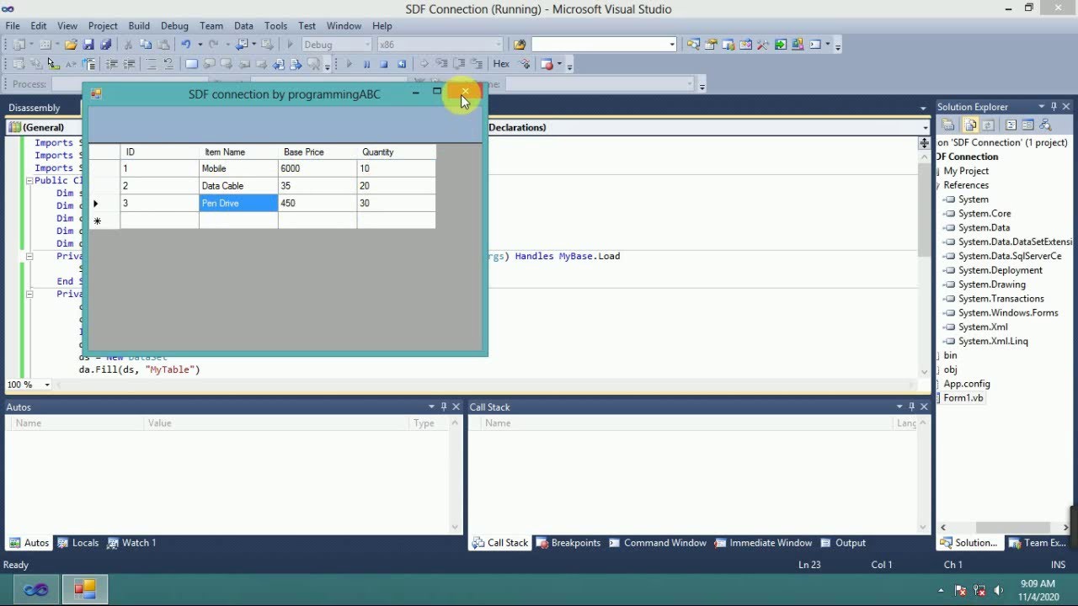1078x606 pixels.
Task: Click the Continue play icon in debug toolbar
Action: pos(349,64)
